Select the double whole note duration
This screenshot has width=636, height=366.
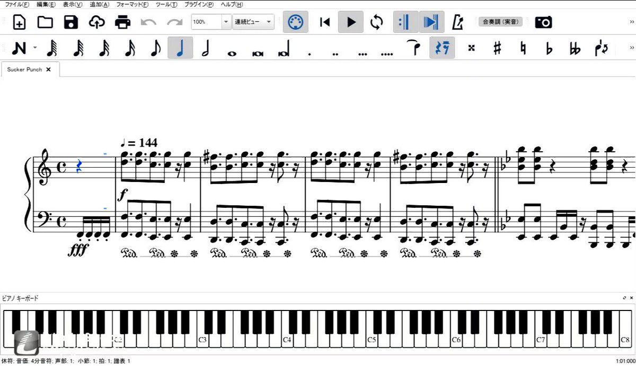coord(258,53)
